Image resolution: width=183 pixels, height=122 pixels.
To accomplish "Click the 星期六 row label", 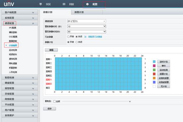I will (49, 80).
